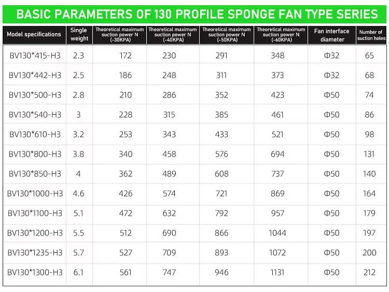Select the 433 suction power cell
This screenshot has width=389, height=292.
pyautogui.click(x=221, y=134)
